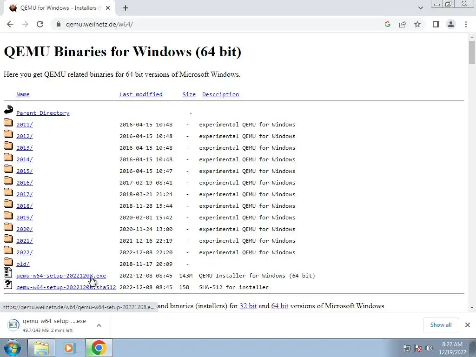Click the 2022-12-08 08:45 date of the exe row
476x357 pixels.
[145, 276]
